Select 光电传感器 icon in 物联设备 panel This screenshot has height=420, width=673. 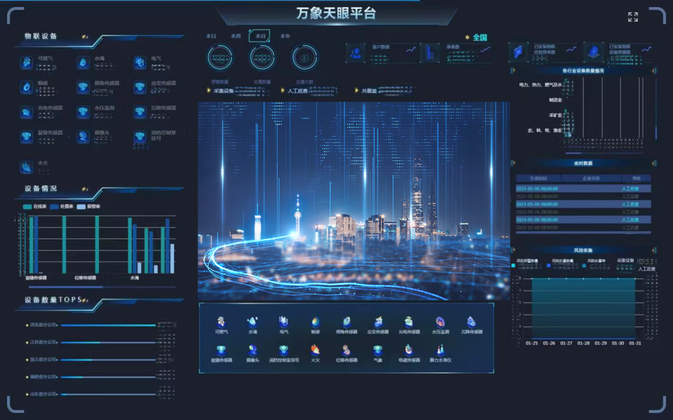pos(27,112)
